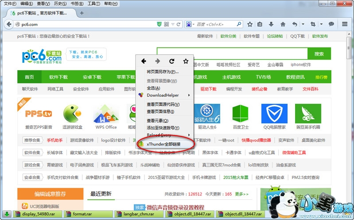The height and width of the screenshot is (220, 354).
Task: Switch to the pc6下载站 browser tab
Action: (x=41, y=13)
